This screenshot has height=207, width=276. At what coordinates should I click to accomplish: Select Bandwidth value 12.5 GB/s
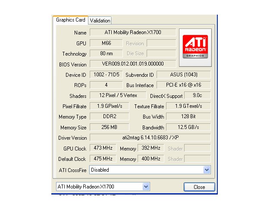pos(188,127)
